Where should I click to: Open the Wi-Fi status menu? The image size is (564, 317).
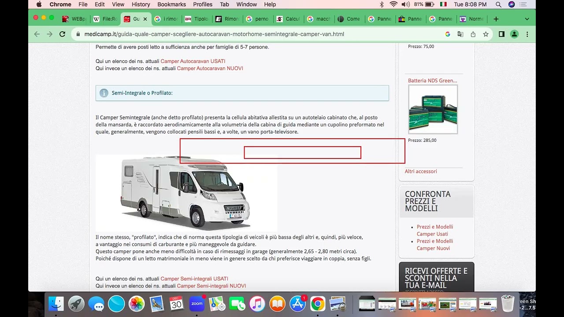(x=393, y=4)
